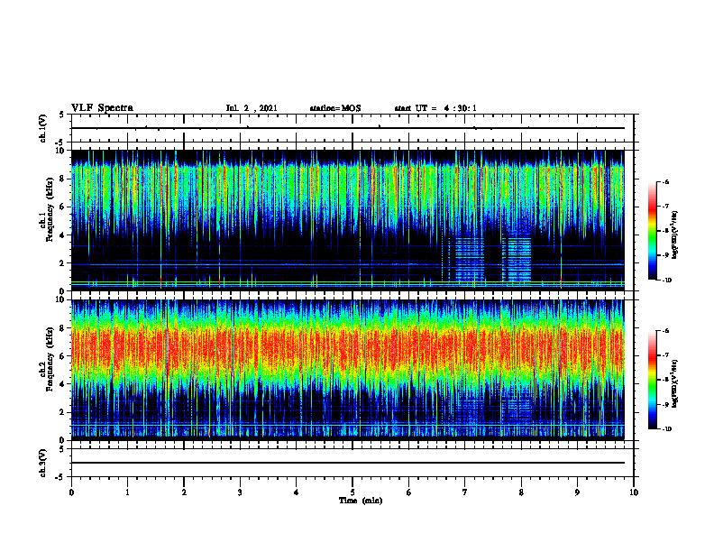Click the ch.2 spectrogram color scale bar
This screenshot has height=552, width=714.
652,380
